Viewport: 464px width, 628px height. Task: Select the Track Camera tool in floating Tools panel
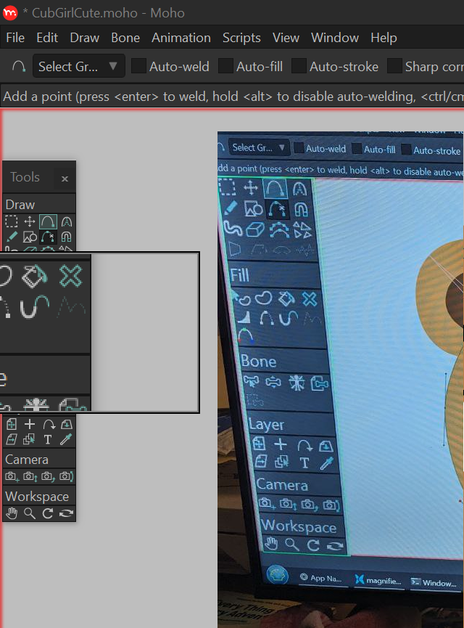tap(12, 476)
